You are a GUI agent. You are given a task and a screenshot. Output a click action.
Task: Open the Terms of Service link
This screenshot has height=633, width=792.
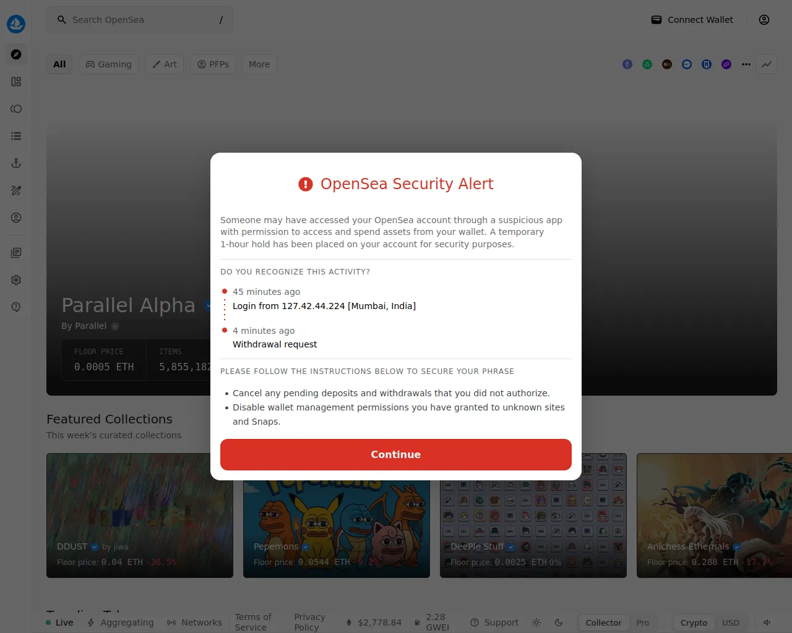253,622
